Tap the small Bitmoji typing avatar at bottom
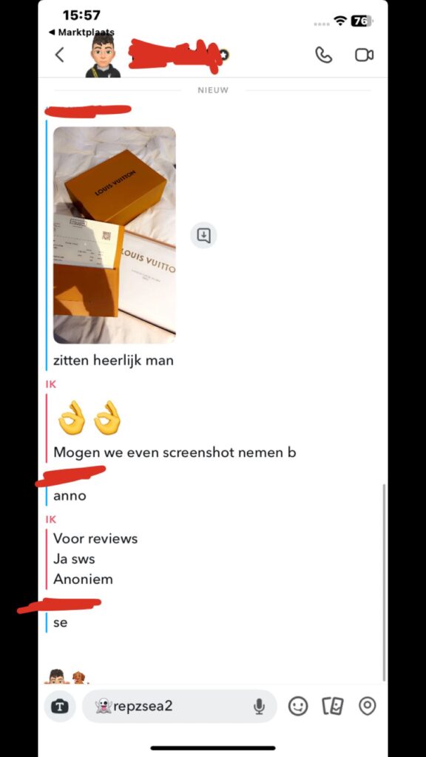 (x=56, y=676)
